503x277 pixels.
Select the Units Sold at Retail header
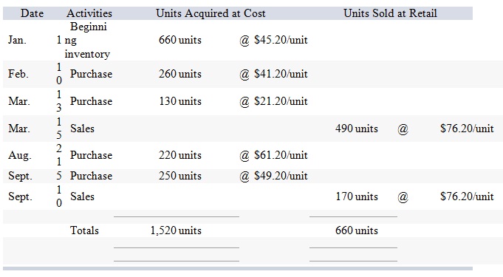point(390,13)
